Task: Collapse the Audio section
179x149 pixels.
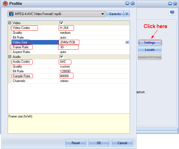Action: pos(10,56)
